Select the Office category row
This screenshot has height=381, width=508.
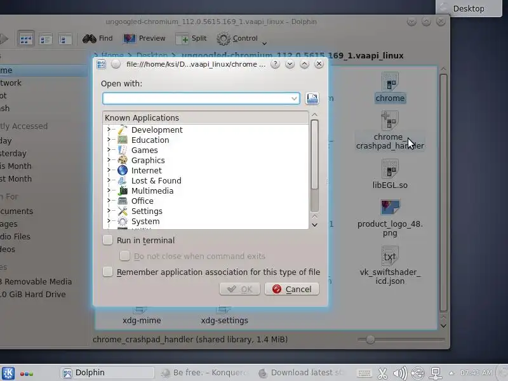(x=206, y=201)
